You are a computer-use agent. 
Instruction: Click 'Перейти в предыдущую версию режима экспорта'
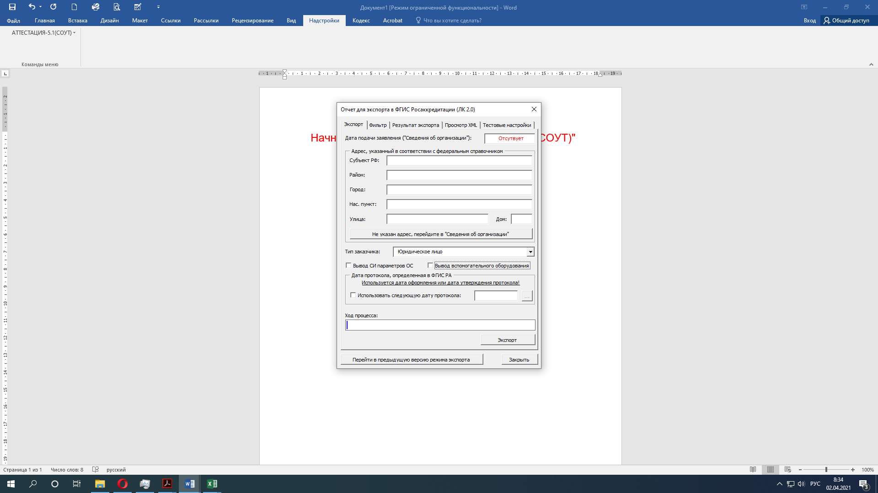[411, 360]
